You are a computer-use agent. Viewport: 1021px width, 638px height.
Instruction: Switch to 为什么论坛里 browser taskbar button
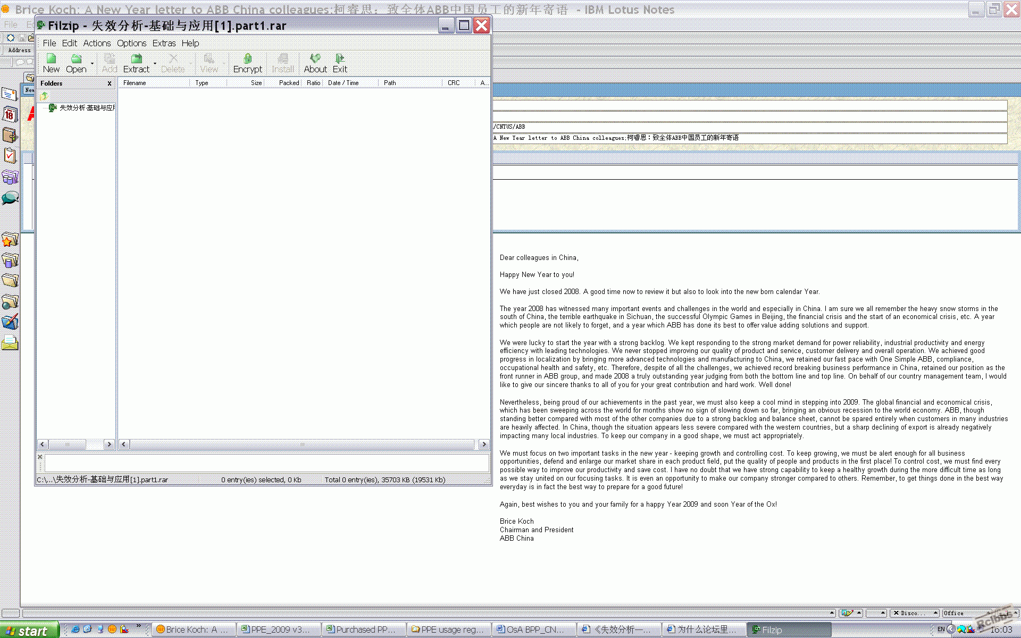click(x=705, y=630)
